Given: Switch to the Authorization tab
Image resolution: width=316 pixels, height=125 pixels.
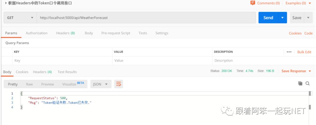Looking at the screenshot, I should [x=37, y=33].
